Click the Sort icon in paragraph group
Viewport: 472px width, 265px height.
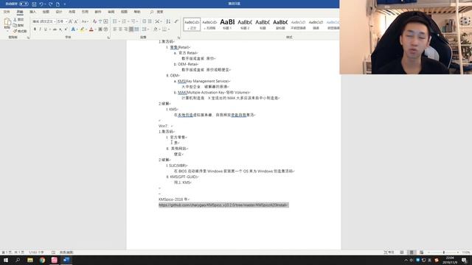168,21
